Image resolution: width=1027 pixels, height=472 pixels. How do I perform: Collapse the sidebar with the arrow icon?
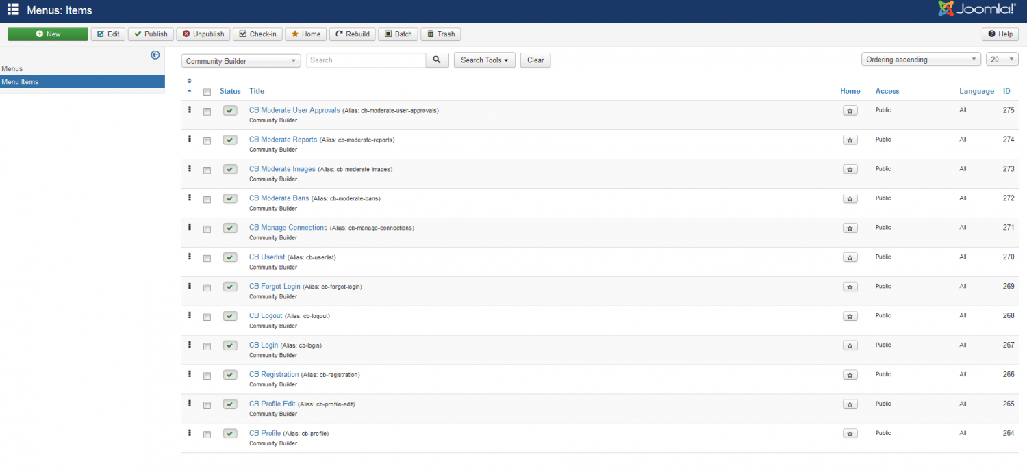coord(155,55)
